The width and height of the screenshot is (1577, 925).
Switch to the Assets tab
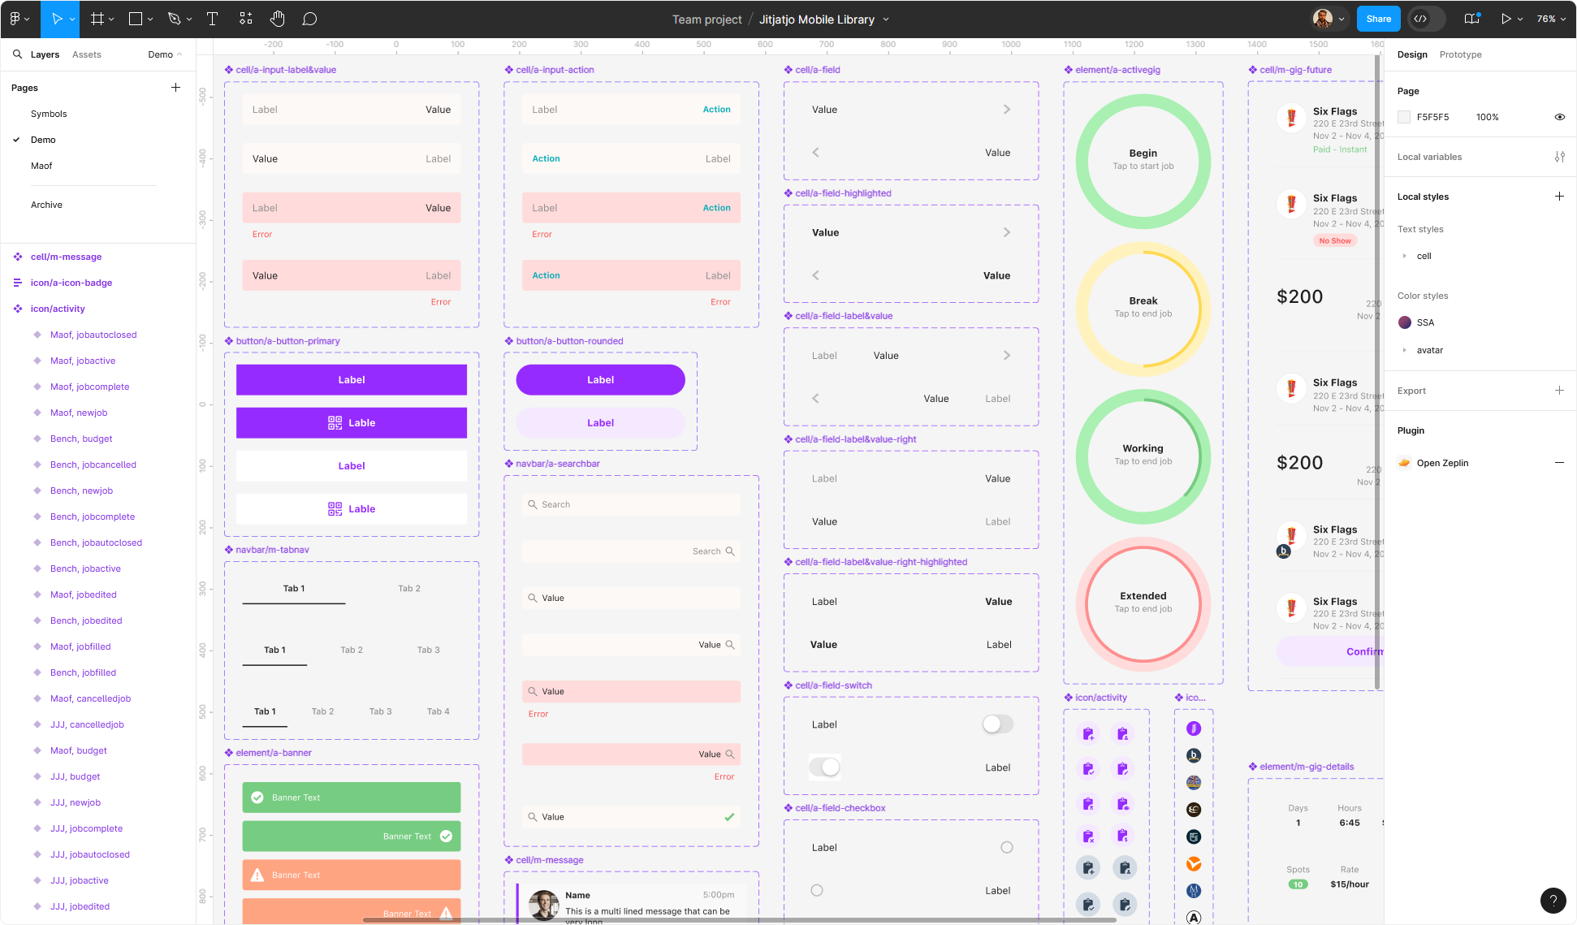click(86, 54)
